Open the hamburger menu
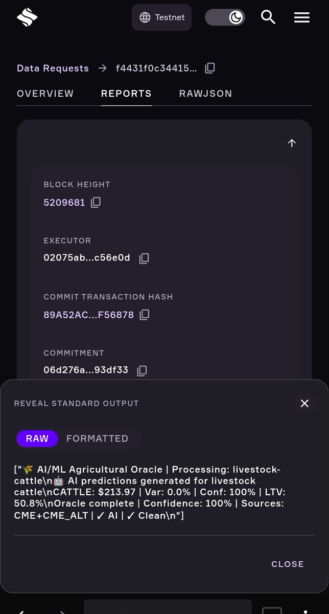Viewport: 329px width, 614px height. tap(302, 17)
